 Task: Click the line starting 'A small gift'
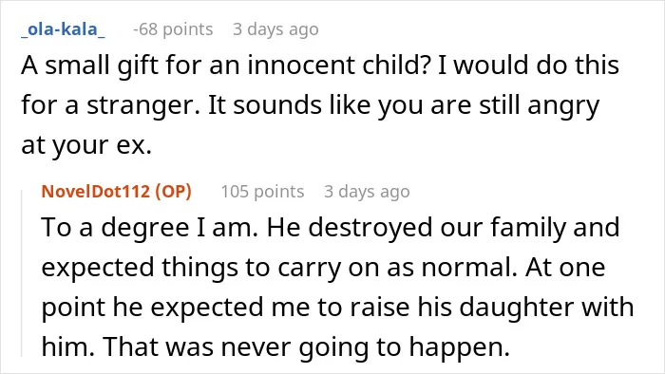[320, 65]
